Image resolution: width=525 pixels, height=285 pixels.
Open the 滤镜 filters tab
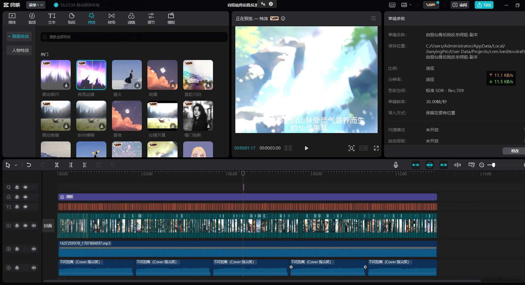coord(131,19)
